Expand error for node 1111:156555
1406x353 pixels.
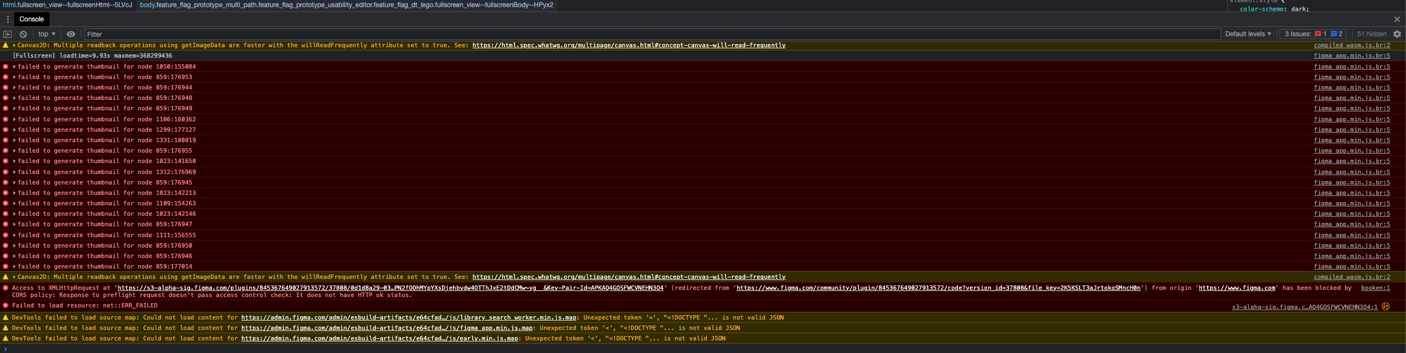click(14, 236)
